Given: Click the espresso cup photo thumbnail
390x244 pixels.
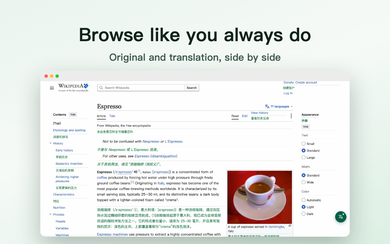Looking at the screenshot, I should click(x=260, y=197).
